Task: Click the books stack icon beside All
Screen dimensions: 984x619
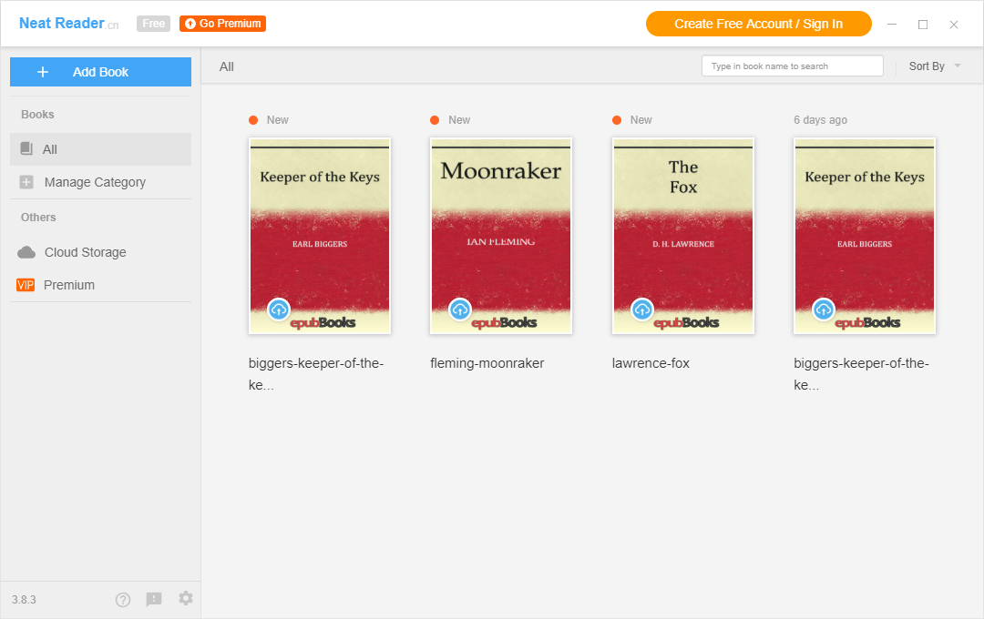Action: [28, 148]
